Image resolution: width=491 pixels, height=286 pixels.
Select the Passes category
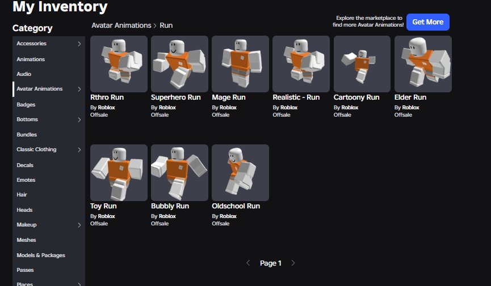tap(25, 270)
